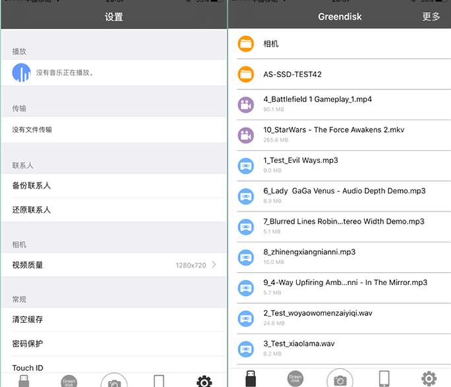Open Greendisk tab in Greendisk screen
The image size is (451, 387).
[295, 378]
